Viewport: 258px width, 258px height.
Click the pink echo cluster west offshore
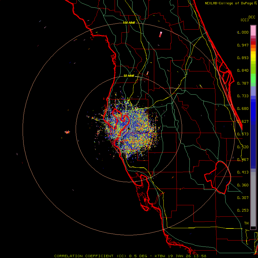click(67, 132)
